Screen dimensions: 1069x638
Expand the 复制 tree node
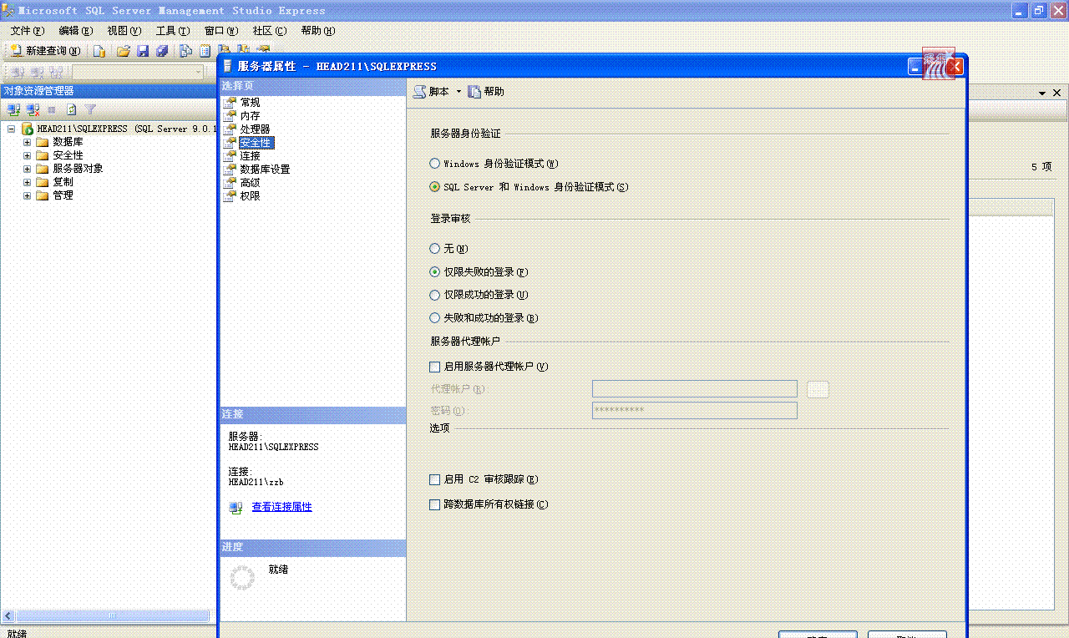click(27, 182)
